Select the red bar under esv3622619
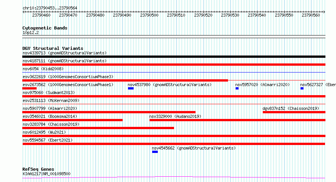This screenshot has width=336, height=182. [x=125, y=80]
